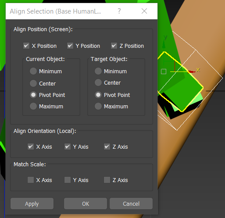Select Minimum for Current Object

click(x=33, y=71)
